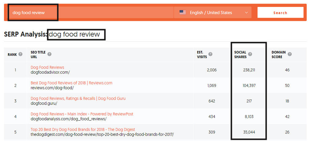313x141 pixels.
Task: Click the keyword search input field
Action: [x=91, y=13]
